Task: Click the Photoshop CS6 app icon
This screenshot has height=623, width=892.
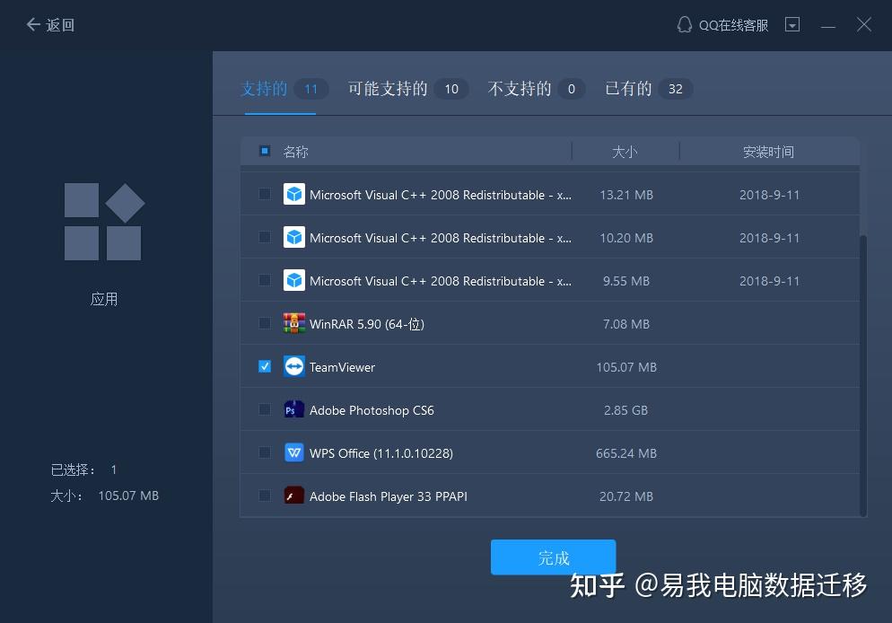Action: 294,409
